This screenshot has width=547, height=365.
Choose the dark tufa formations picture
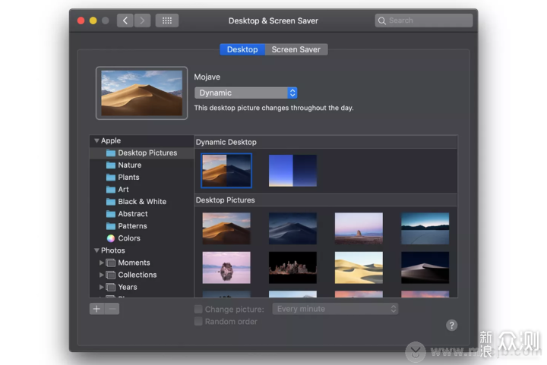[x=292, y=267]
